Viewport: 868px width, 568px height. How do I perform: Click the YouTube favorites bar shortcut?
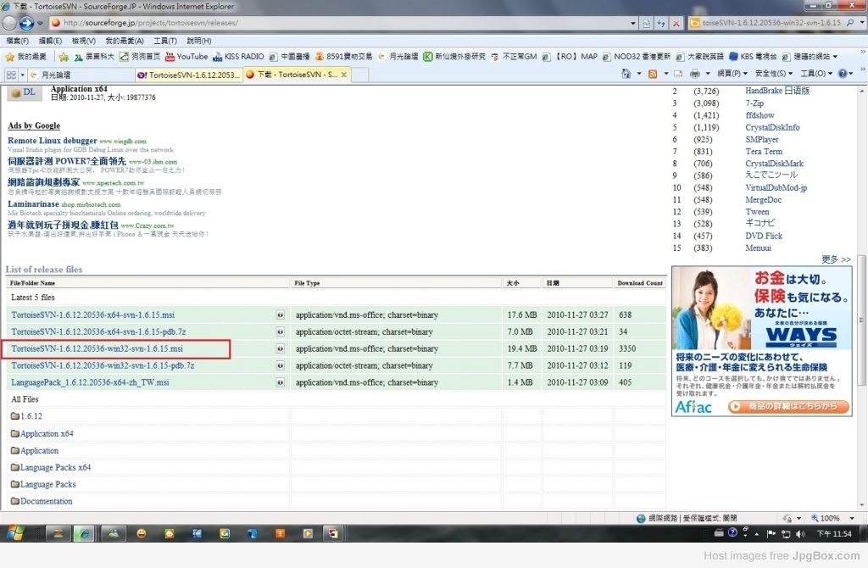[186, 57]
